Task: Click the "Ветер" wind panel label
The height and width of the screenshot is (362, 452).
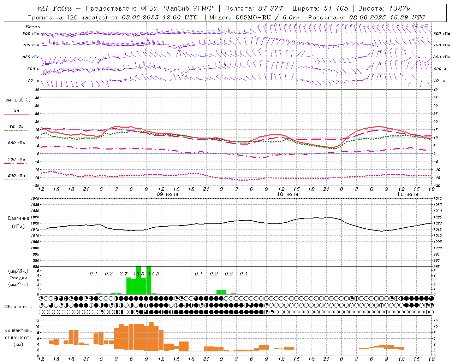Action: tap(33, 27)
